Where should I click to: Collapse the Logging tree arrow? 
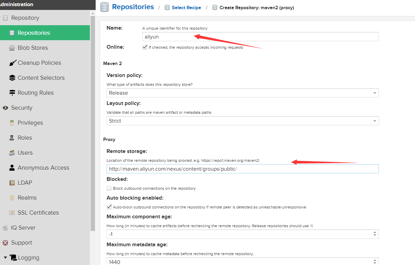pos(5,258)
